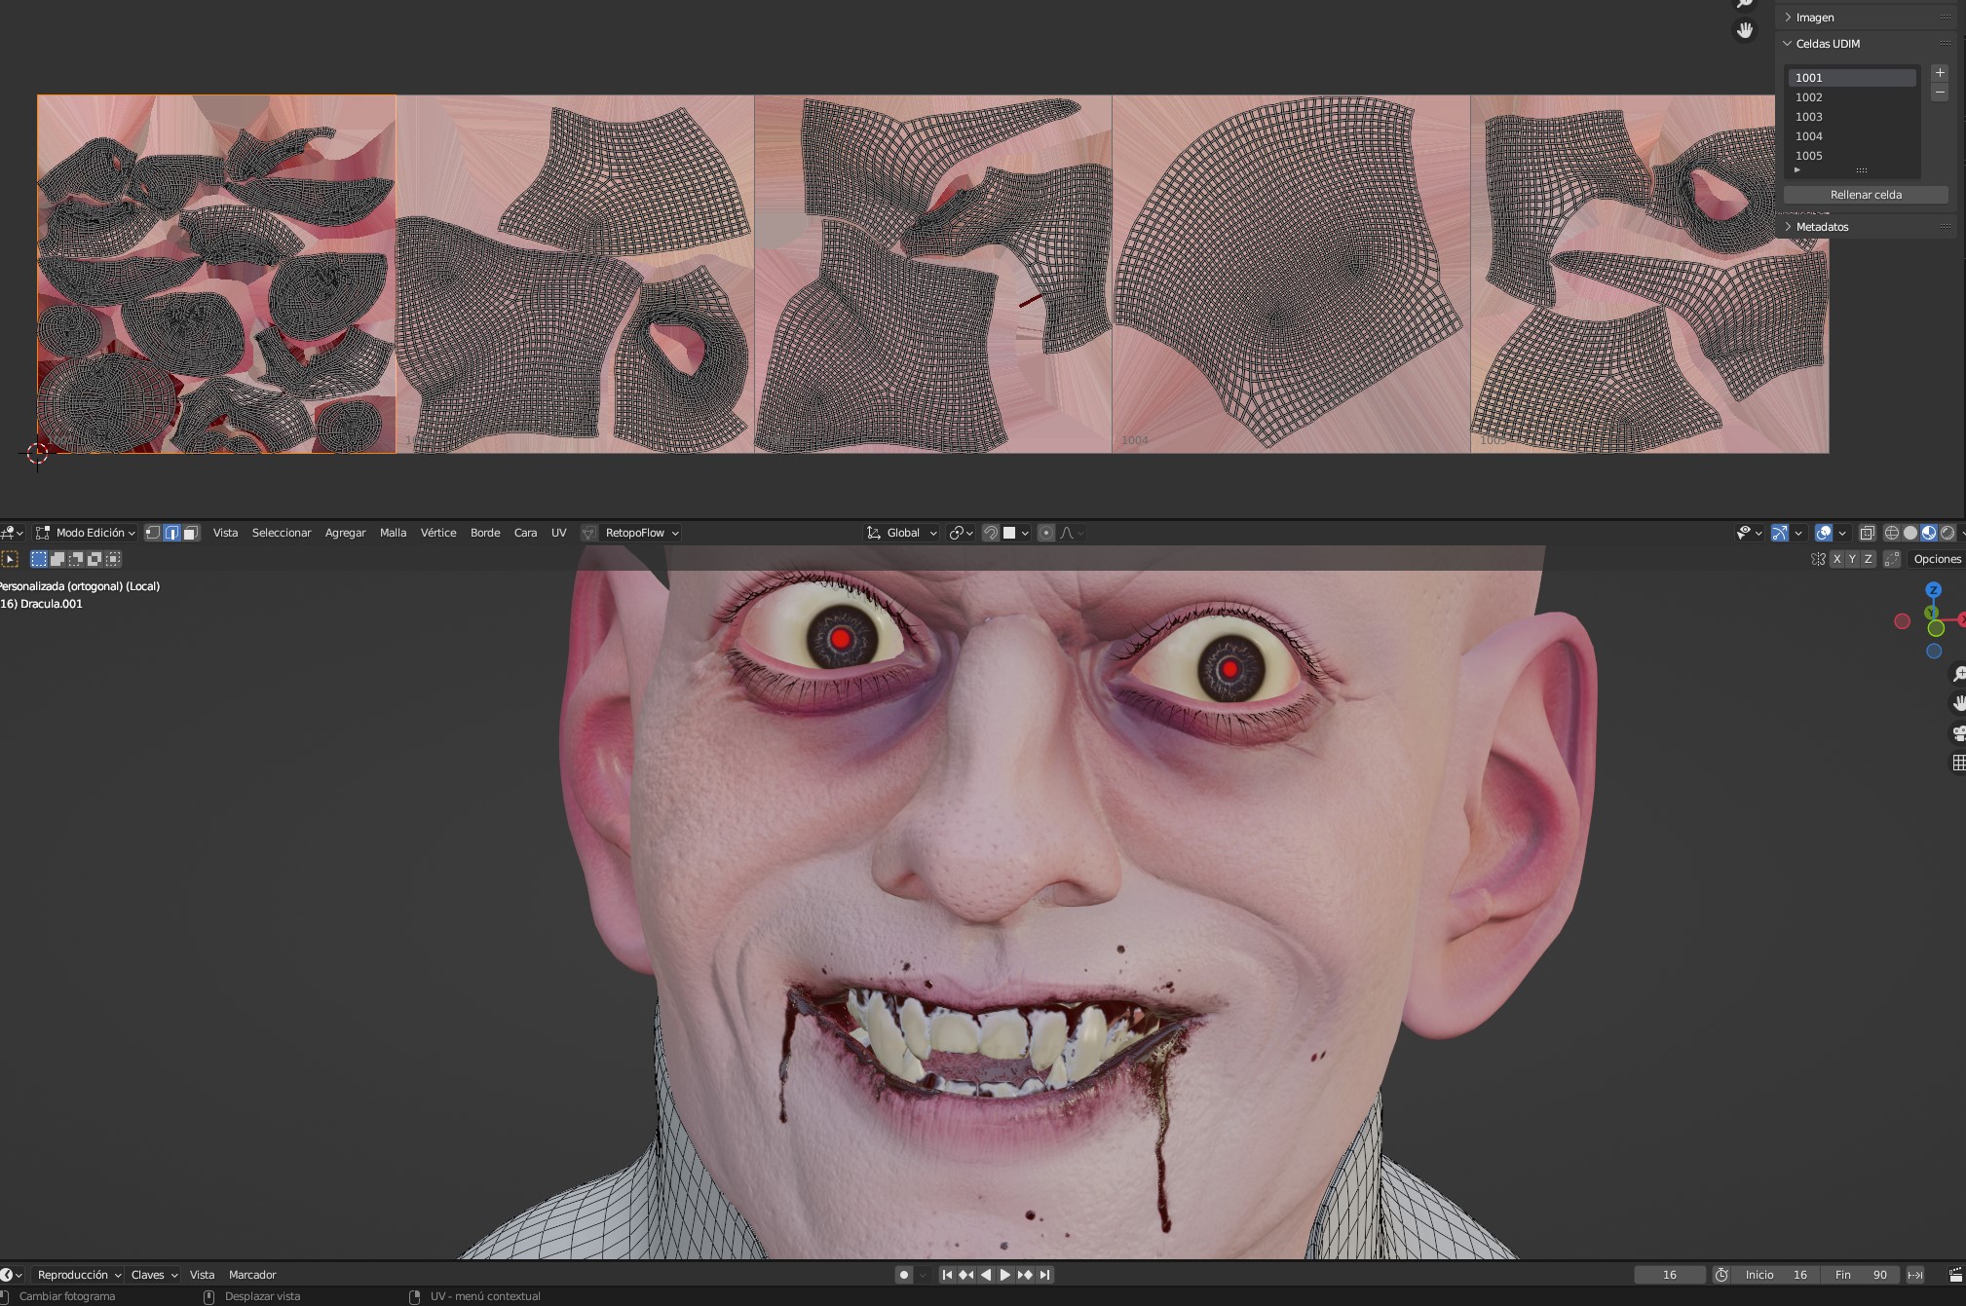
Task: Enable face select mode
Action: click(x=191, y=533)
